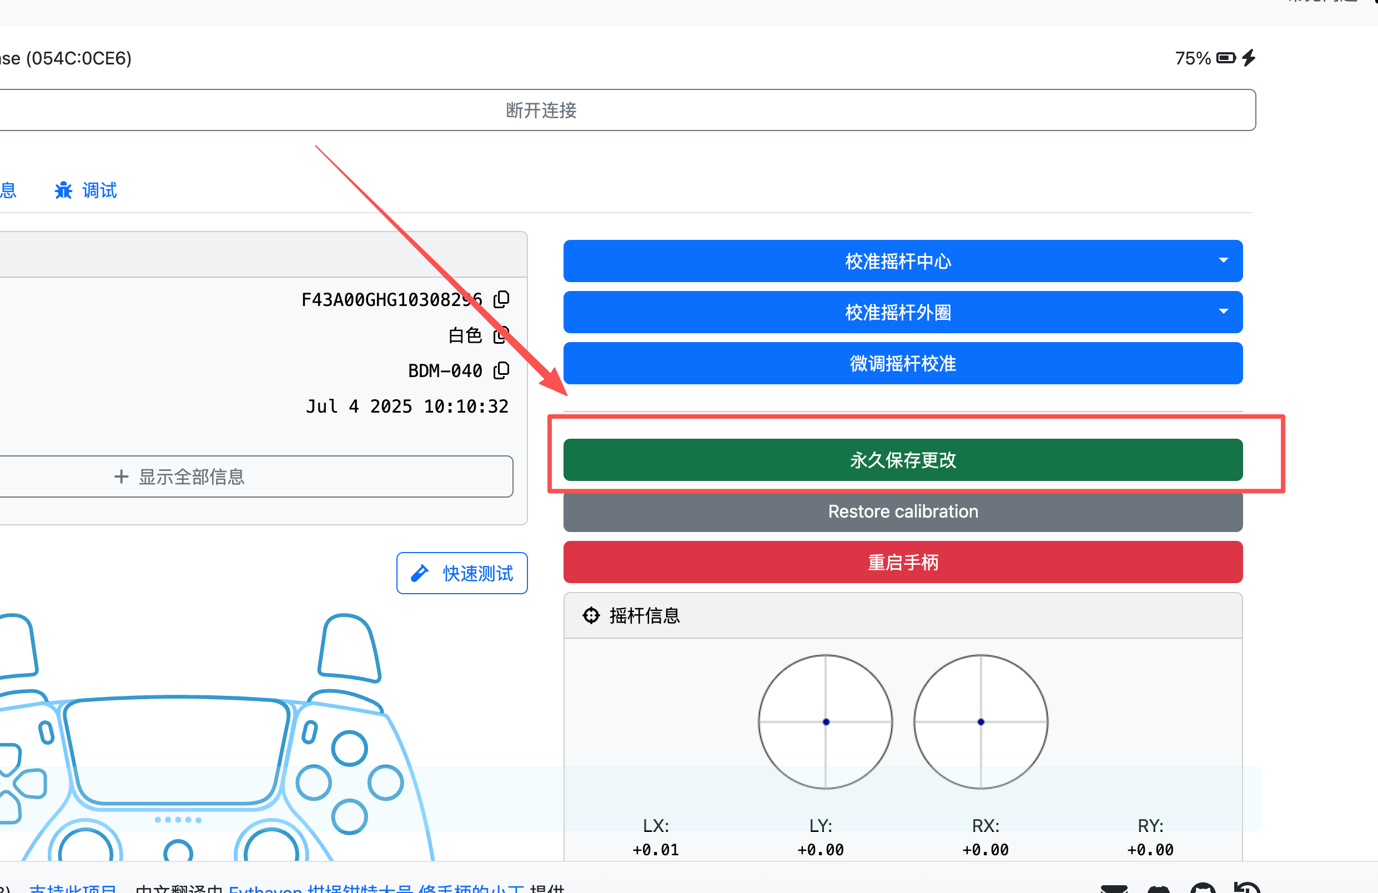The image size is (1378, 893).
Task: Click the options button right of touchpad
Action: pyautogui.click(x=310, y=732)
